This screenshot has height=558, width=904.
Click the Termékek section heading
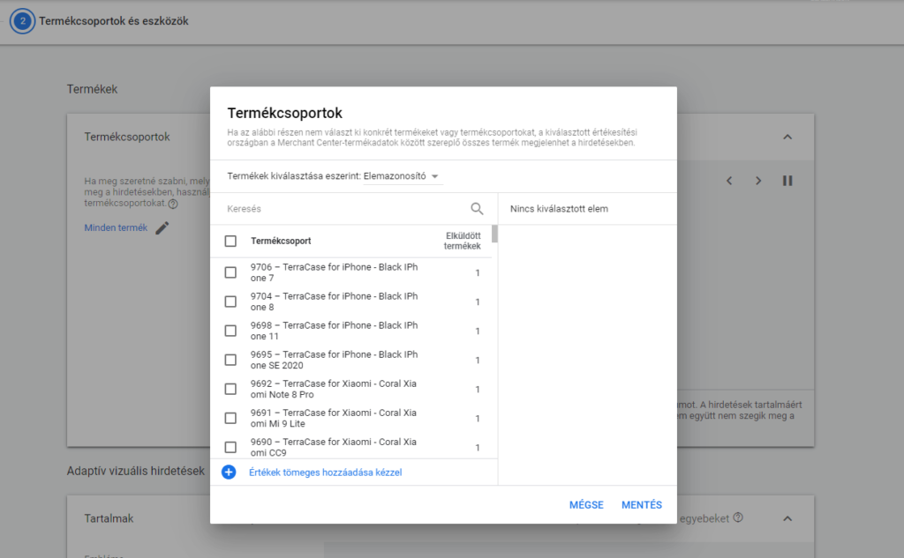92,89
